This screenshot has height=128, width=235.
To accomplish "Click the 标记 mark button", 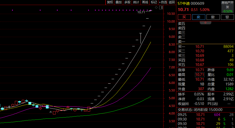I will click(x=154, y=2).
